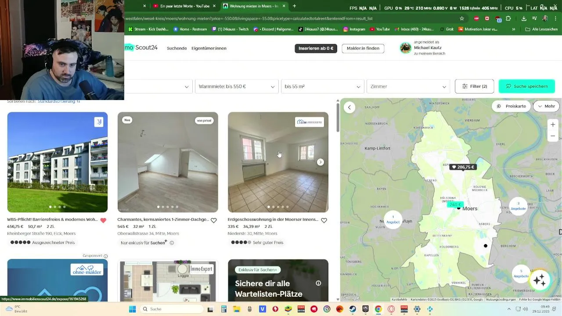Bookmark this page with star icon
The height and width of the screenshot is (316, 562).
pos(462,18)
